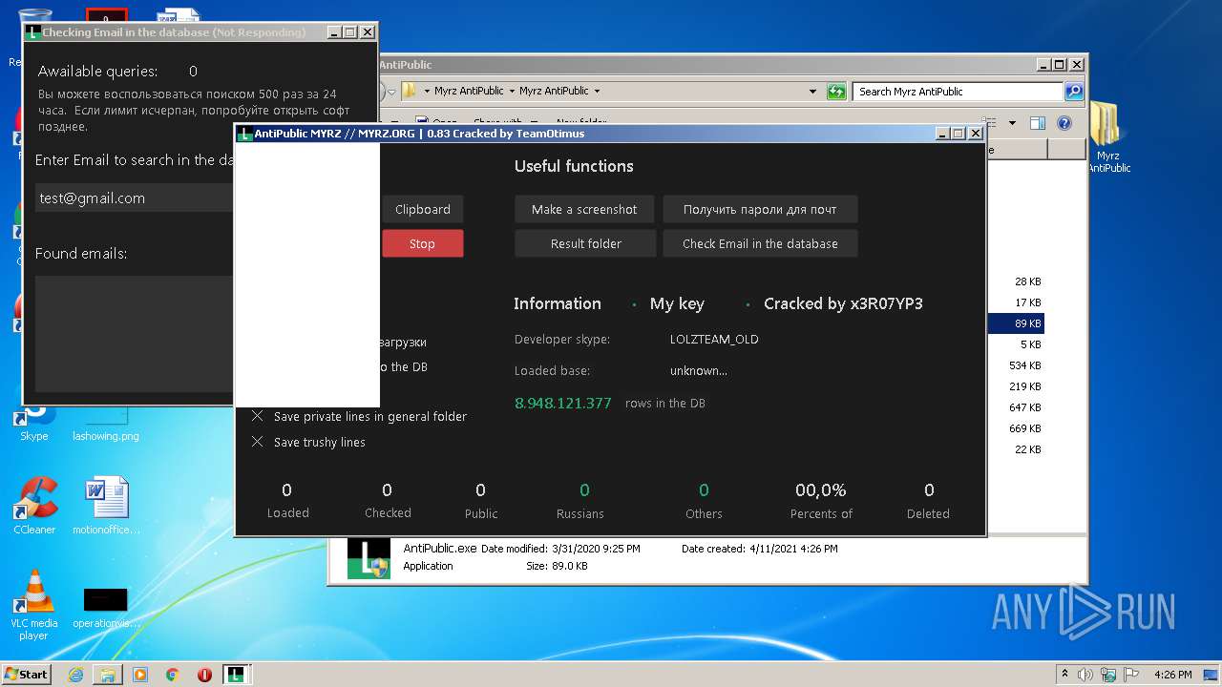Click the AntiPublic.exe icon in details pane
The image size is (1222, 687).
click(369, 558)
